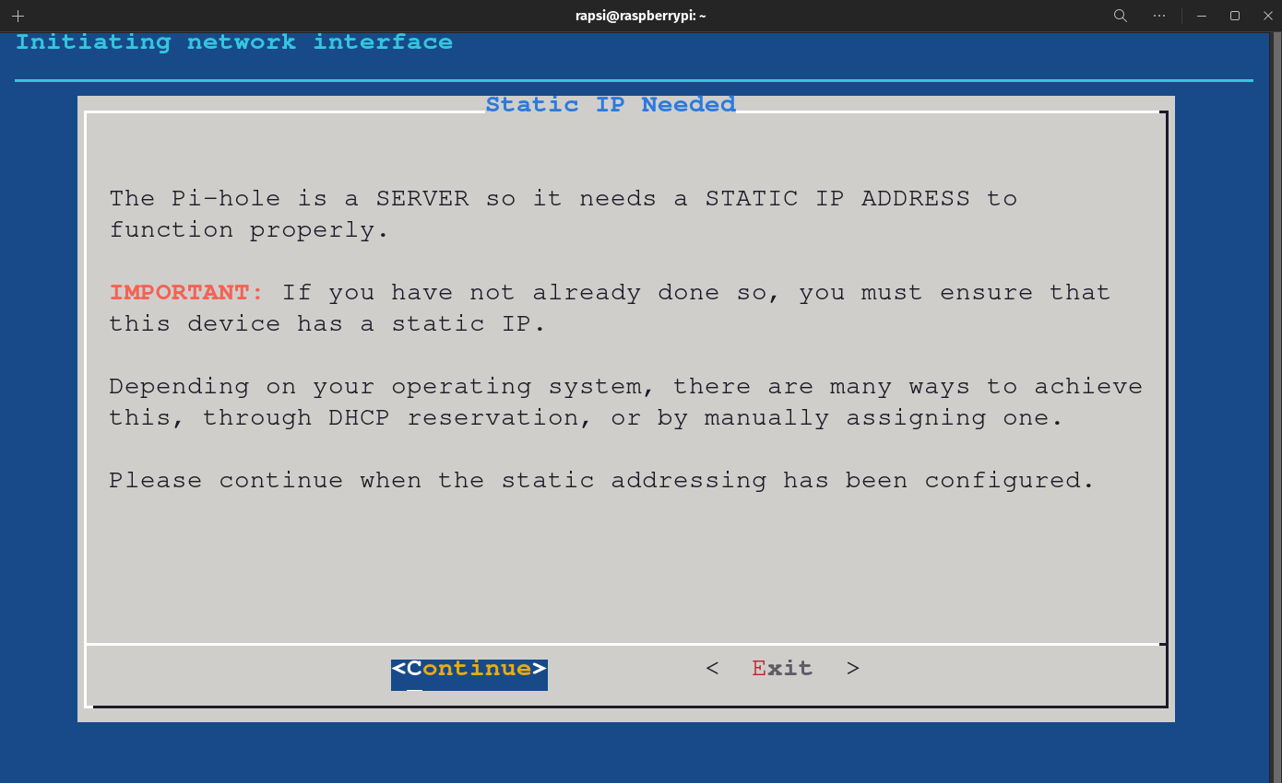Click the line 'function properly.'

click(249, 230)
